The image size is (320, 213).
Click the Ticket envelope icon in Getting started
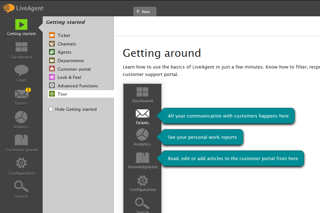(x=52, y=35)
